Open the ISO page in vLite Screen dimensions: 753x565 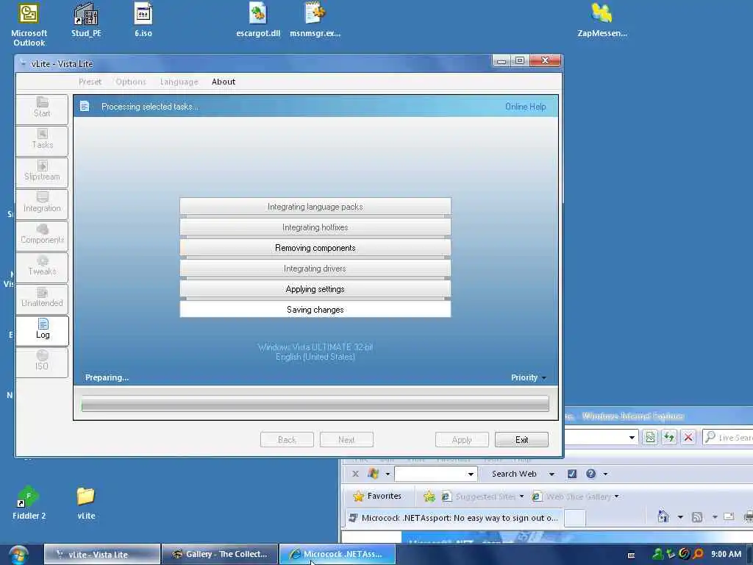pos(42,362)
